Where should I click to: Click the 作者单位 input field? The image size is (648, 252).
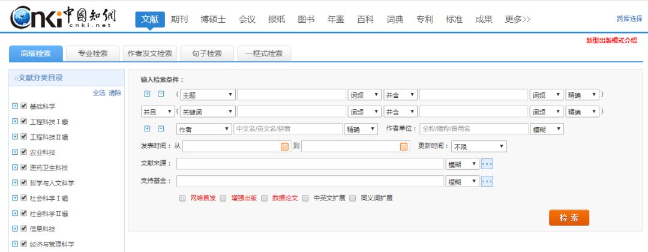point(473,129)
